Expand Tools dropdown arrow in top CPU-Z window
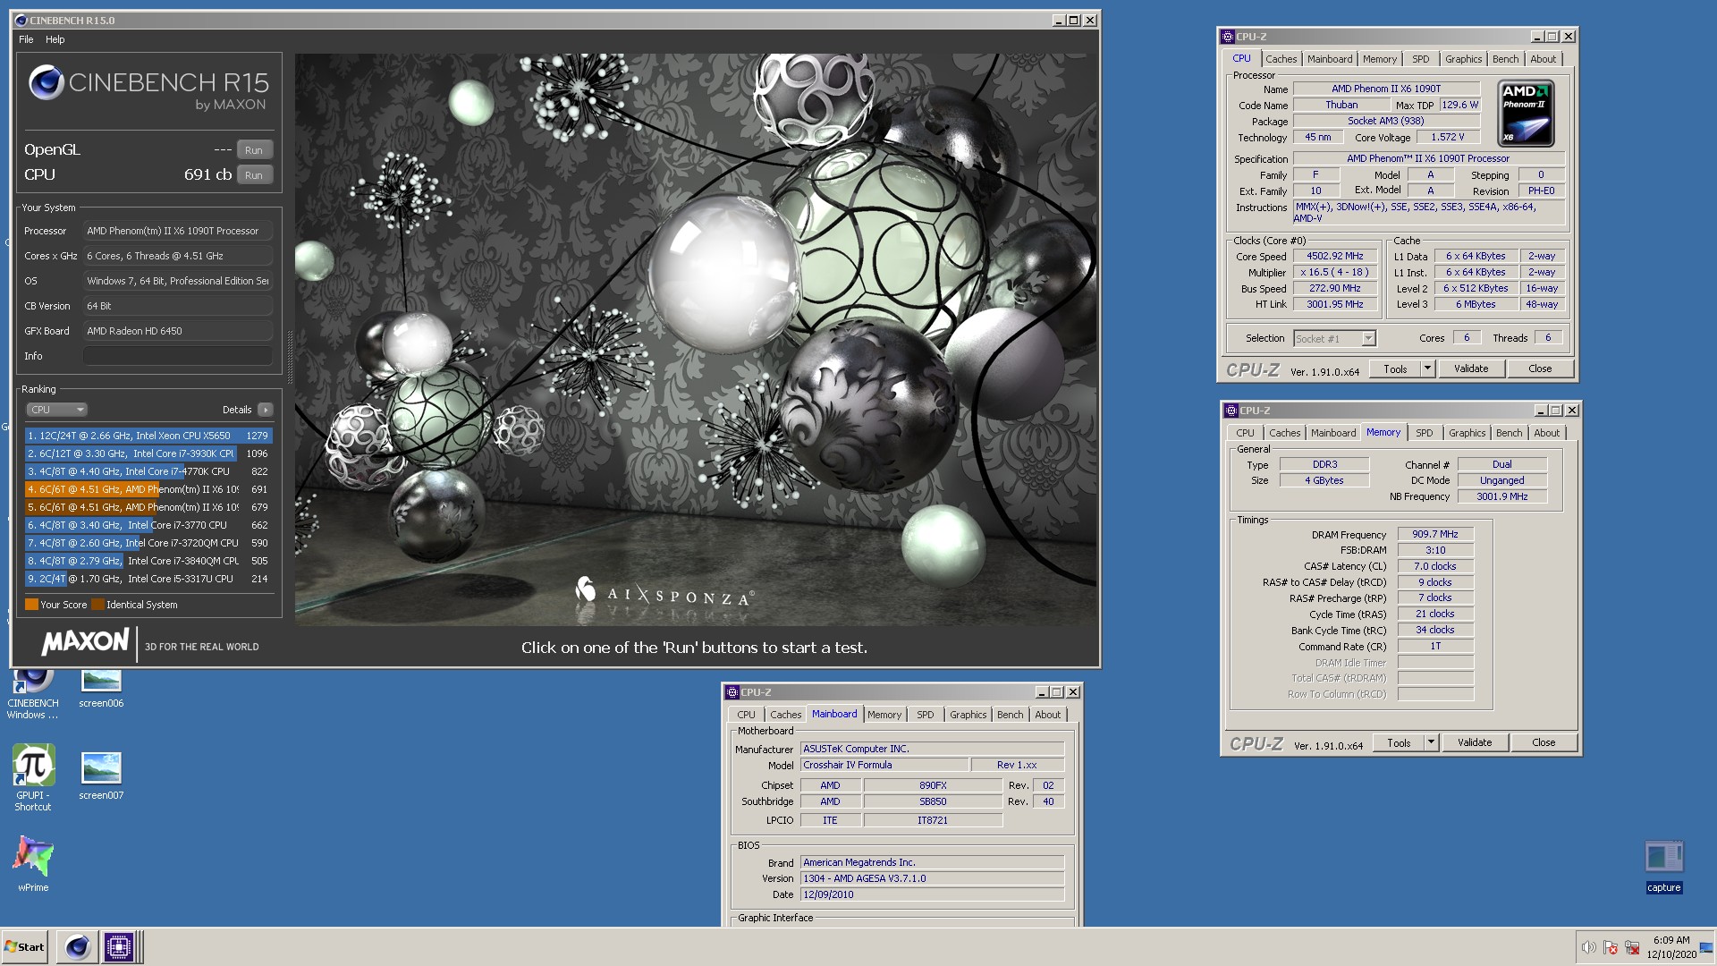 point(1427,369)
